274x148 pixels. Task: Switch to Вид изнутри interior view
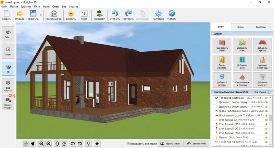tap(8, 86)
